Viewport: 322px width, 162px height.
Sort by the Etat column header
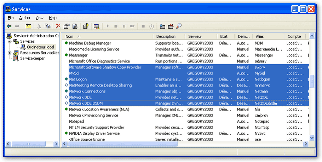(x=226, y=36)
